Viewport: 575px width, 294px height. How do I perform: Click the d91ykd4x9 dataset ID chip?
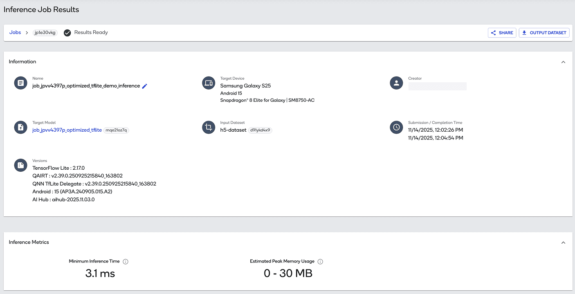261,130
